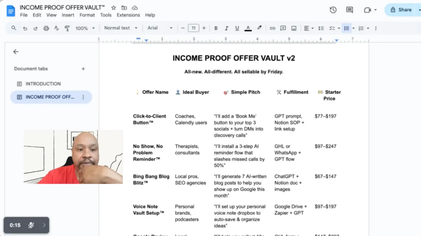Print the document
The image size is (421, 236).
46,28
